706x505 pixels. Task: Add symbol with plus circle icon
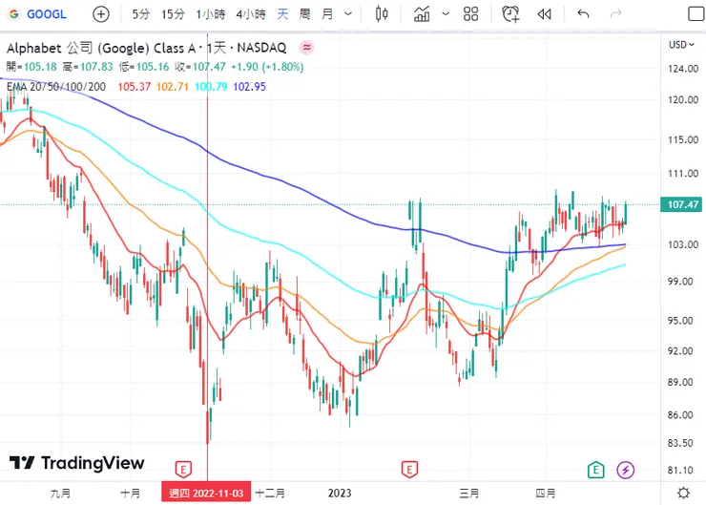tap(101, 14)
